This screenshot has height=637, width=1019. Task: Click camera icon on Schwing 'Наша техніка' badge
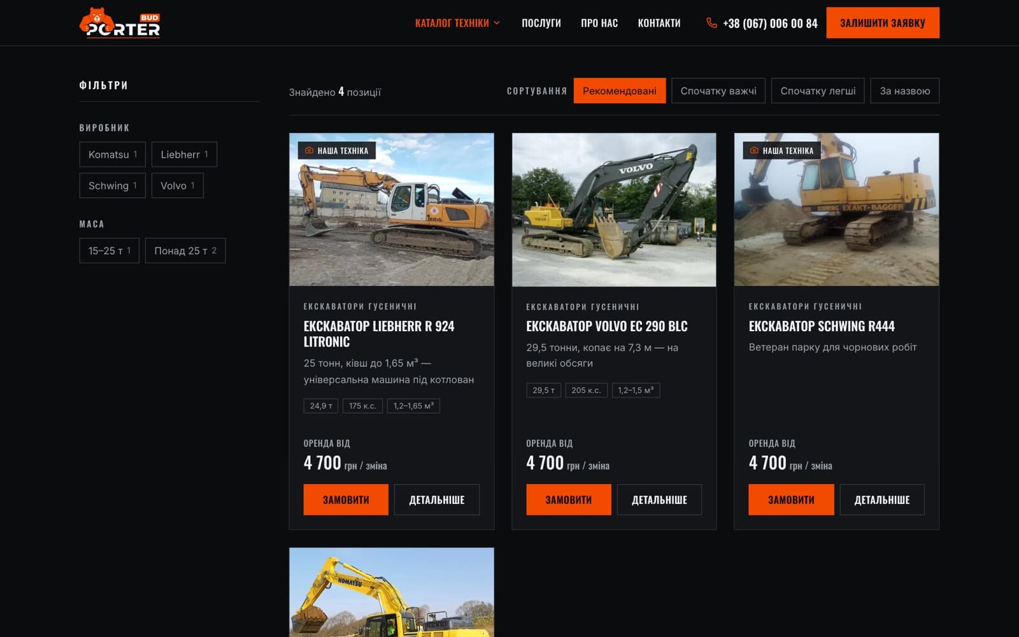coord(755,151)
